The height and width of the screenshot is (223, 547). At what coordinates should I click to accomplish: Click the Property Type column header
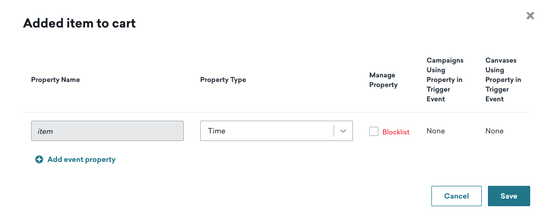click(223, 80)
